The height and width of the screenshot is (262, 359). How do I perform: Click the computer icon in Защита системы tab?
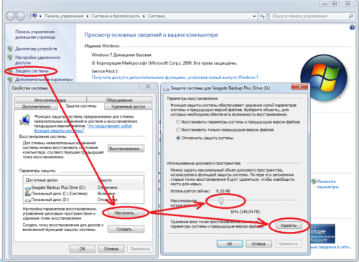click(25, 121)
